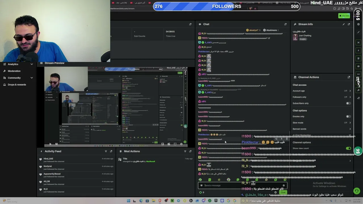Send the chat message with Chat button
This screenshot has height=204, width=363.
coord(283,193)
